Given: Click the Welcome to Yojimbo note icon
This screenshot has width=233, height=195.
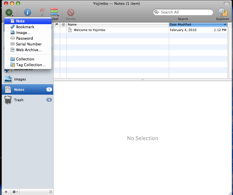Looking at the screenshot, I should (x=70, y=30).
